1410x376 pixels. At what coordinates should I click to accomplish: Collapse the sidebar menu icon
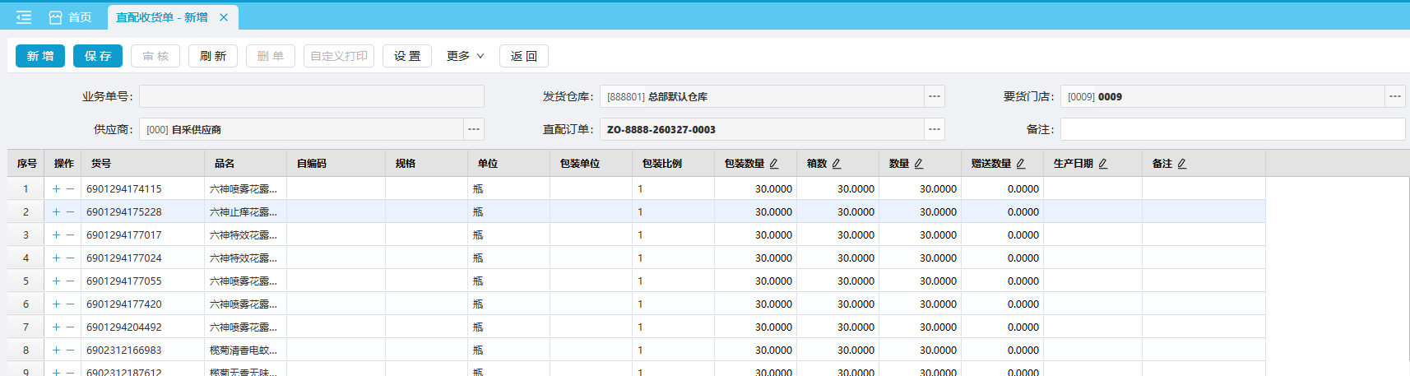pos(24,17)
